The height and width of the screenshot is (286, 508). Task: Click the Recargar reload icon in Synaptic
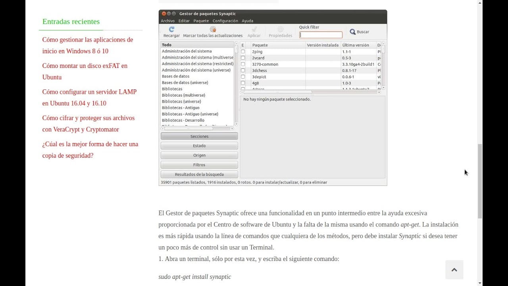click(x=171, y=29)
